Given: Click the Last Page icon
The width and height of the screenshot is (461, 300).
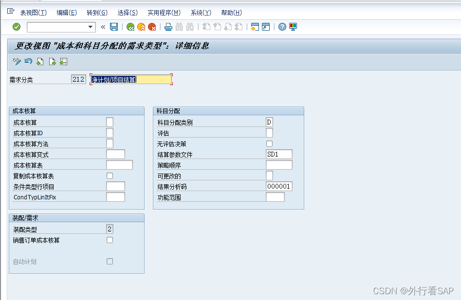Looking at the screenshot, I should click(239, 27).
